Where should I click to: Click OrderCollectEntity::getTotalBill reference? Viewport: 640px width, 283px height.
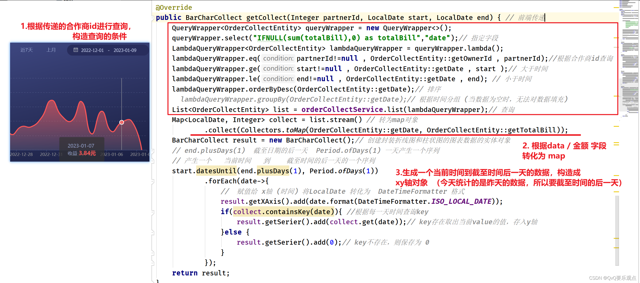click(491, 130)
